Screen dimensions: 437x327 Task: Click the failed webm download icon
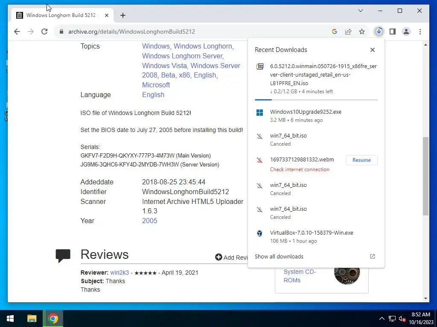[x=260, y=160]
